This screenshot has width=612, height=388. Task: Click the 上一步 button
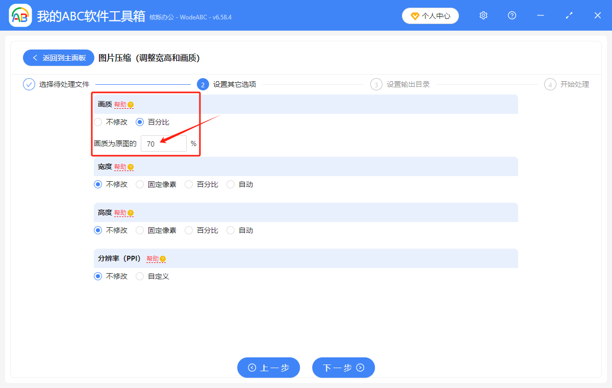pos(268,368)
